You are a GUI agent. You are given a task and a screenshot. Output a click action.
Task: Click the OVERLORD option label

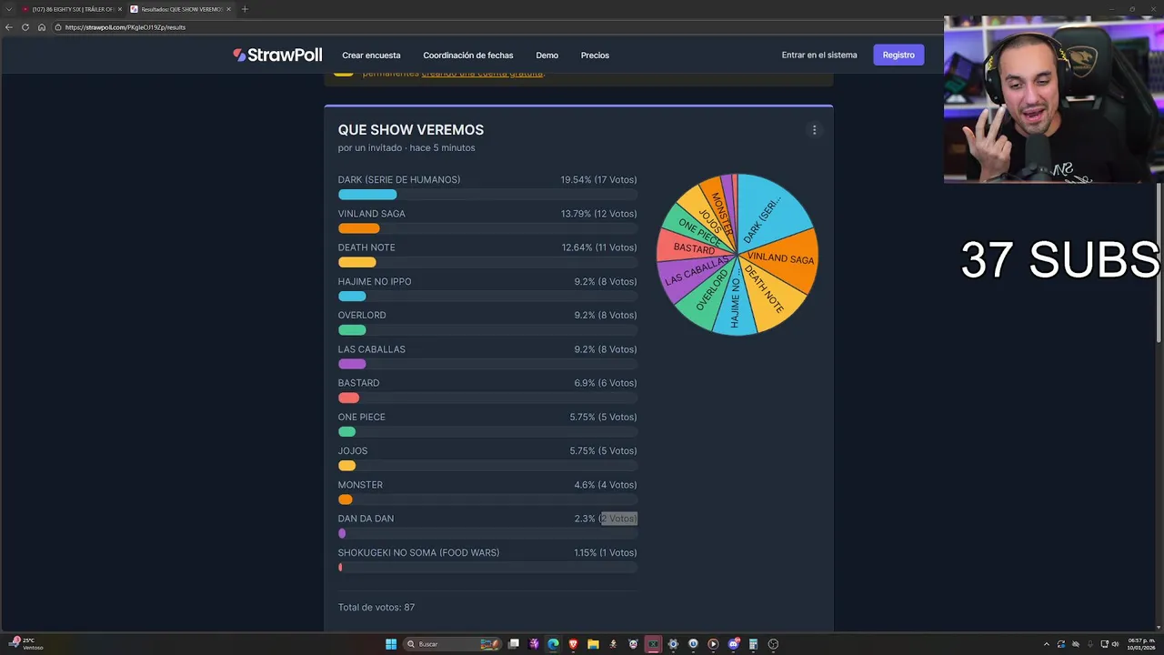(362, 316)
